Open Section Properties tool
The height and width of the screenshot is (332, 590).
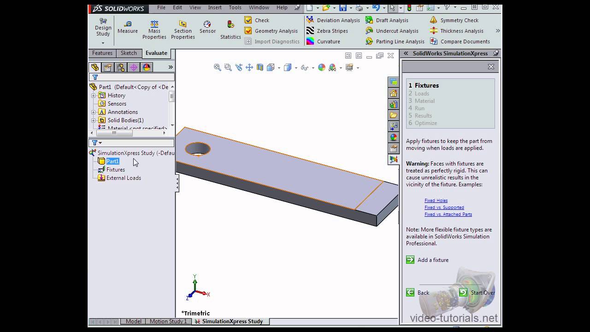click(x=183, y=30)
